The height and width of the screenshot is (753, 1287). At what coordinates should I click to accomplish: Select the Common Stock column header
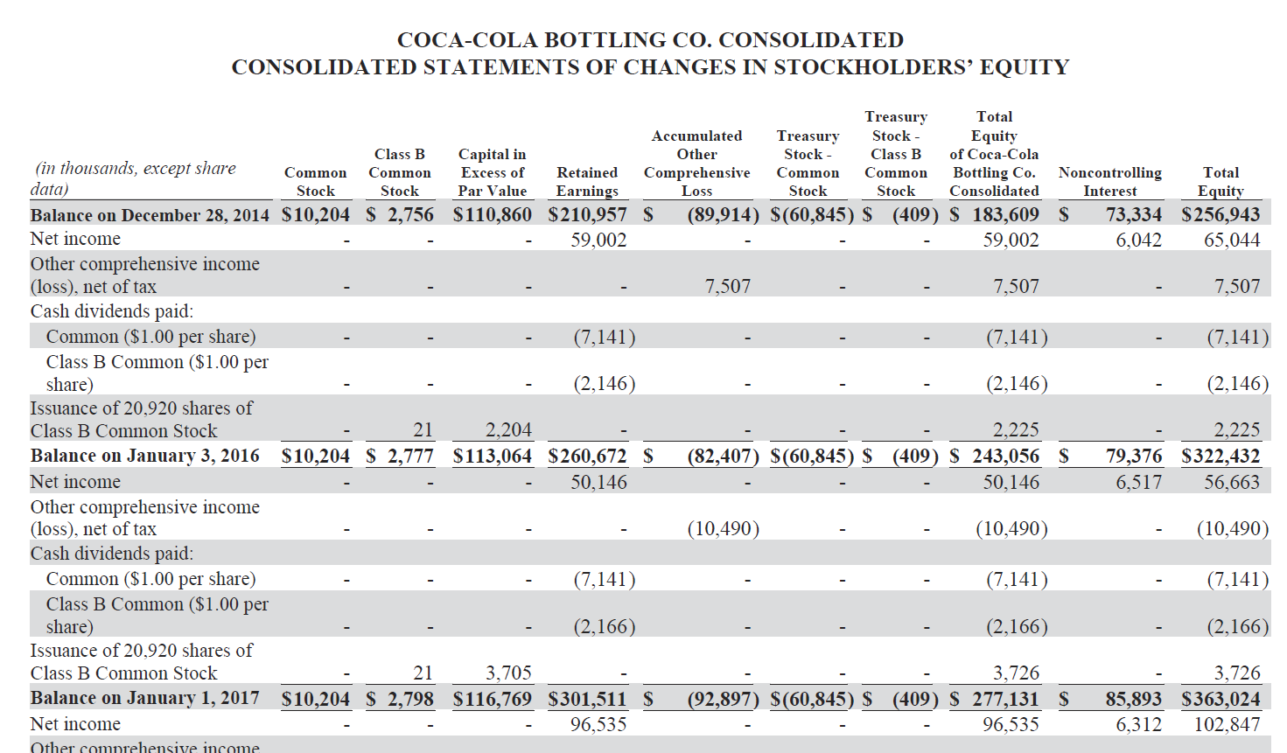[315, 182]
